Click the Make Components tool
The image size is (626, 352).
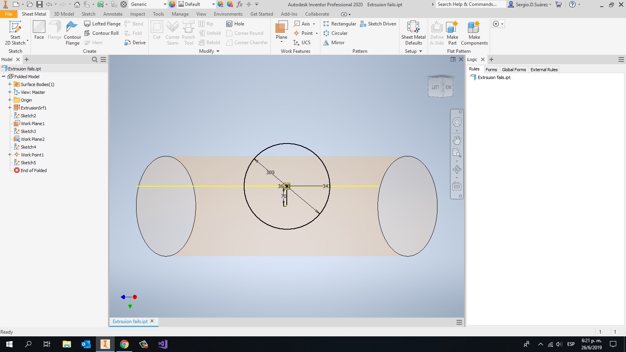click(x=474, y=33)
